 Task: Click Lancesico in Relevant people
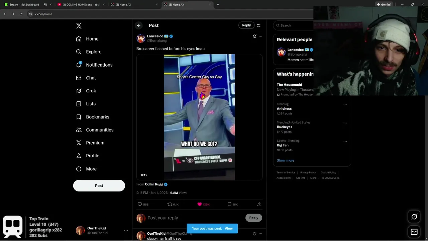coord(296,50)
